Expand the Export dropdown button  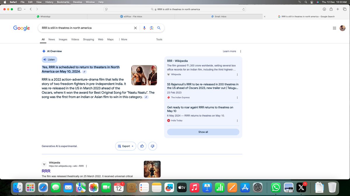click(x=126, y=146)
